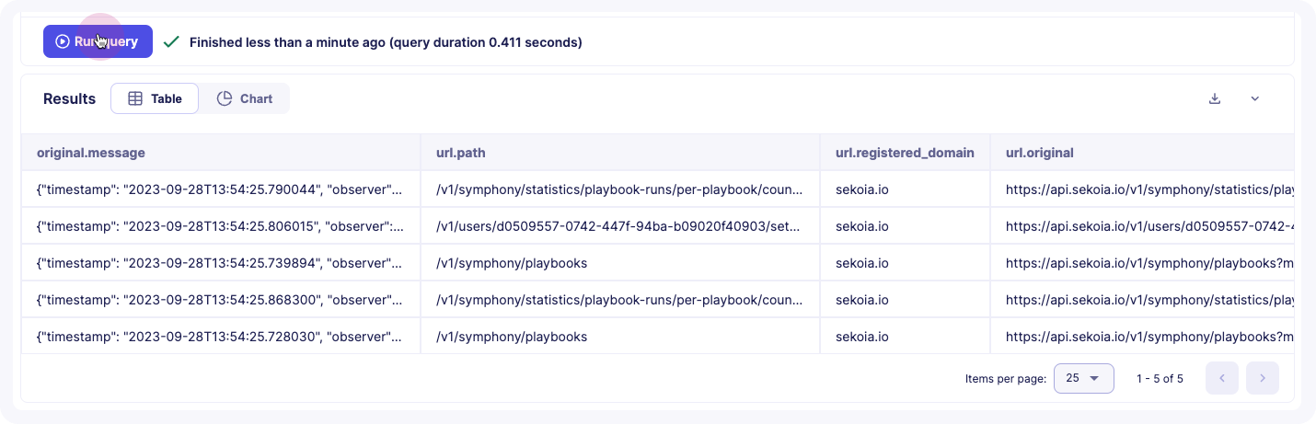Image resolution: width=1316 pixels, height=424 pixels.
Task: Switch to the Chart results view
Action: pyautogui.click(x=245, y=98)
